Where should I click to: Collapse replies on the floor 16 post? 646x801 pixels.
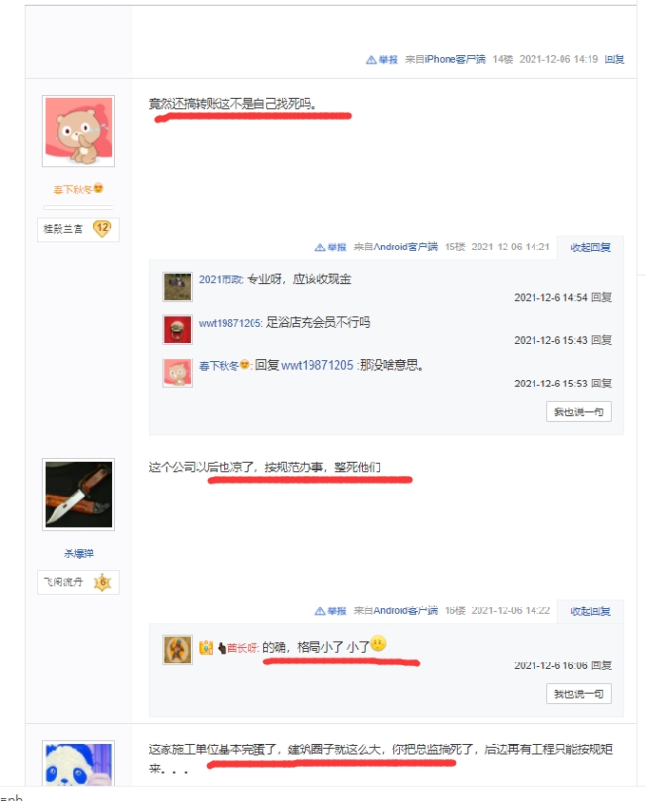[x=590, y=611]
